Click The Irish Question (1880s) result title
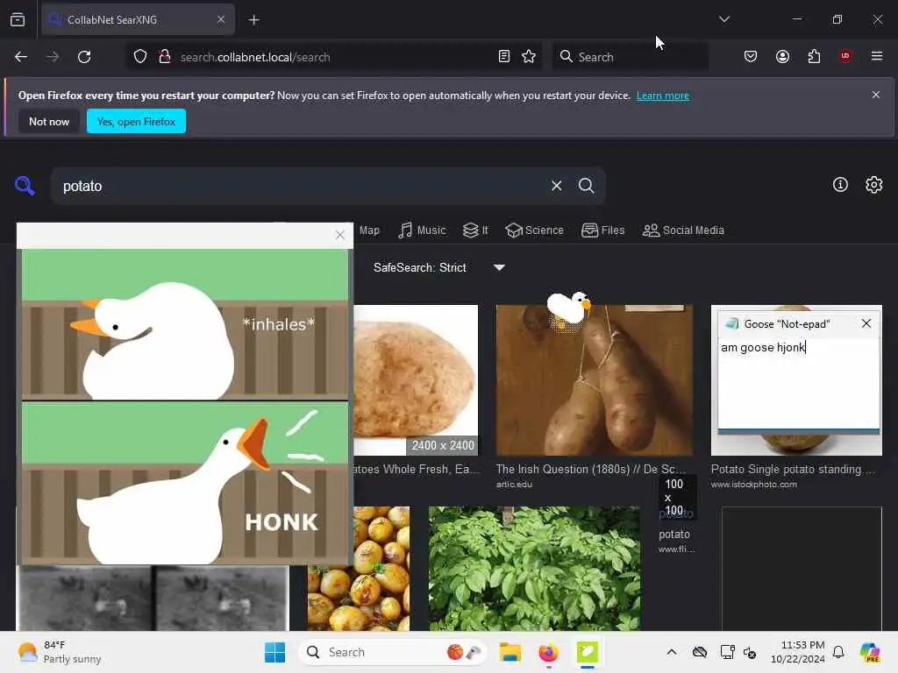Screen dimensions: 898x673 pyautogui.click(x=590, y=470)
